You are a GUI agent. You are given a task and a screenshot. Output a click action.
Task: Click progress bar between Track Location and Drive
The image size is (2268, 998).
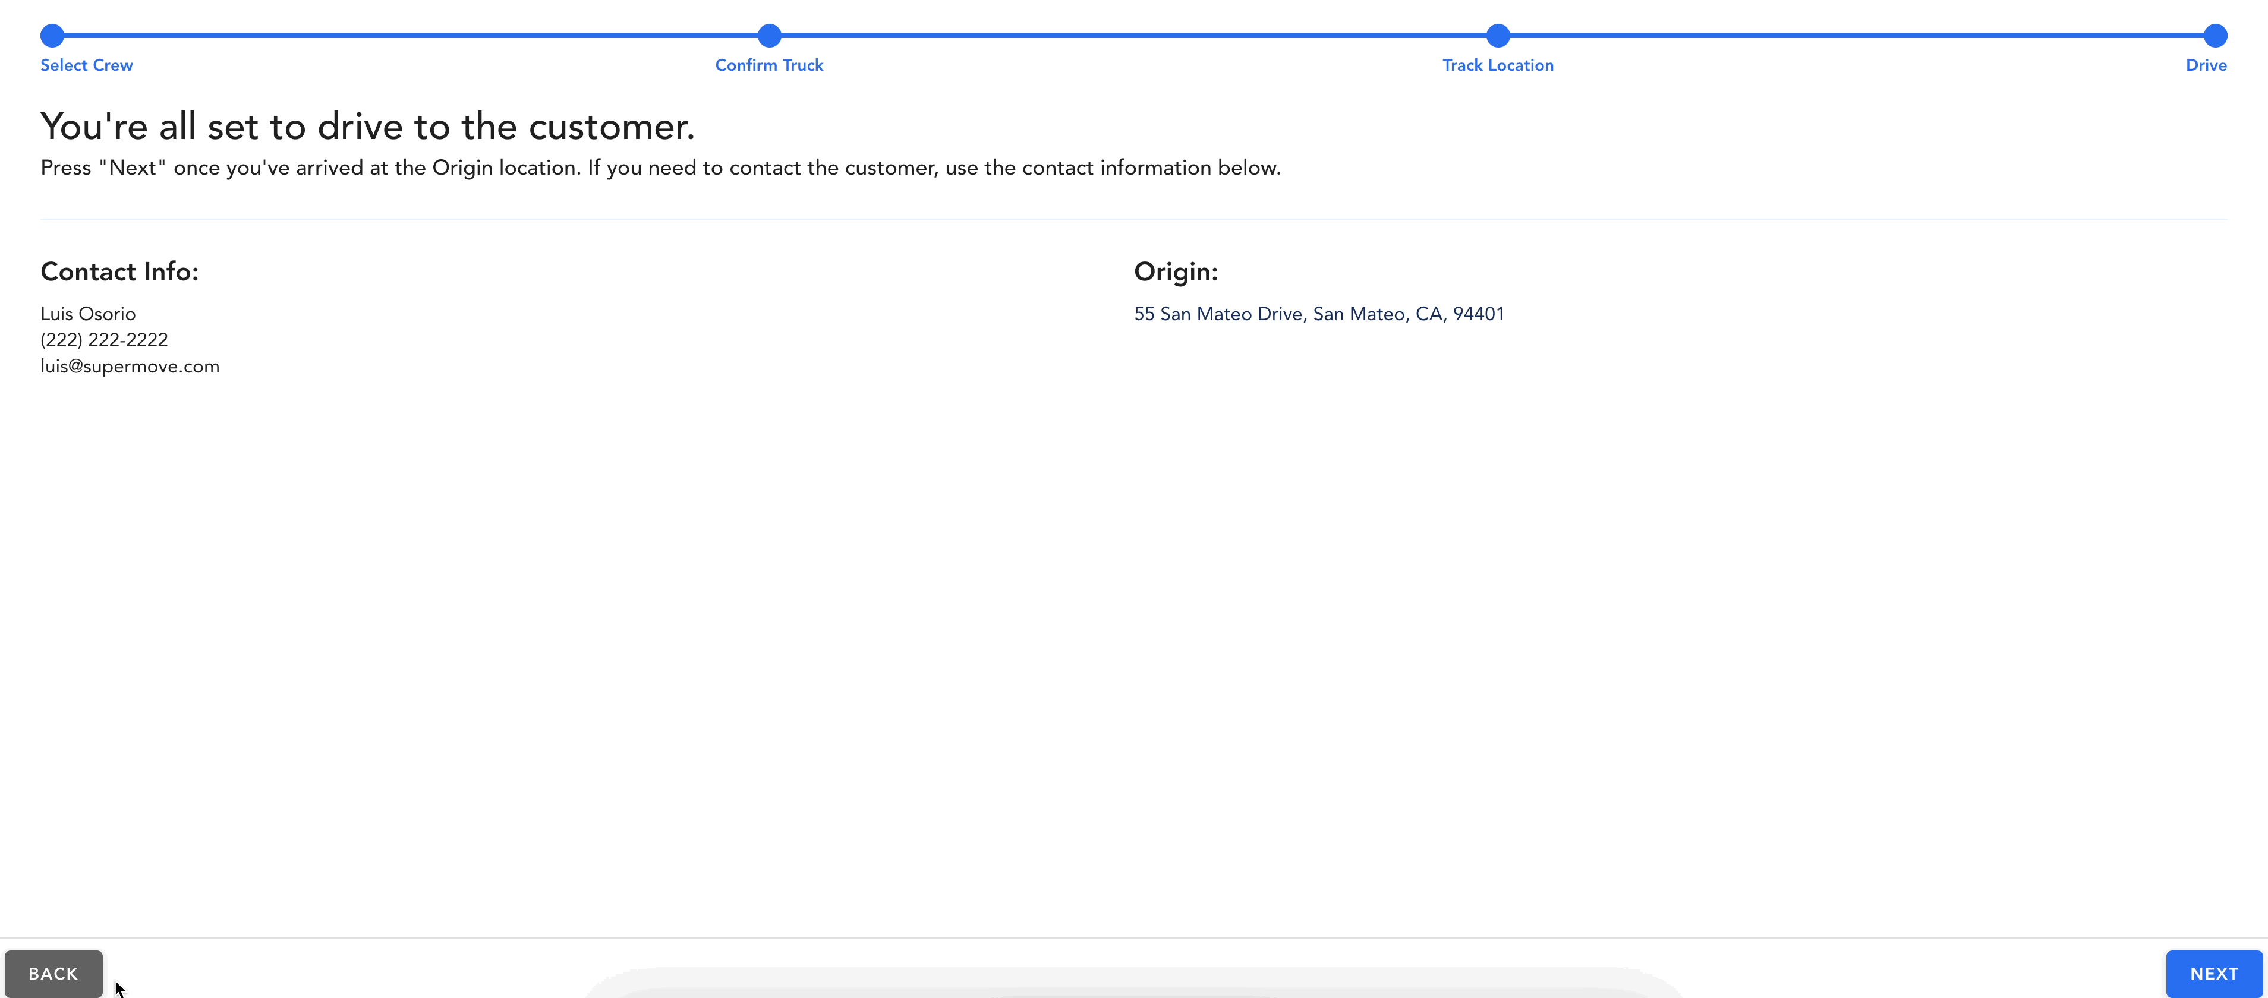1856,36
